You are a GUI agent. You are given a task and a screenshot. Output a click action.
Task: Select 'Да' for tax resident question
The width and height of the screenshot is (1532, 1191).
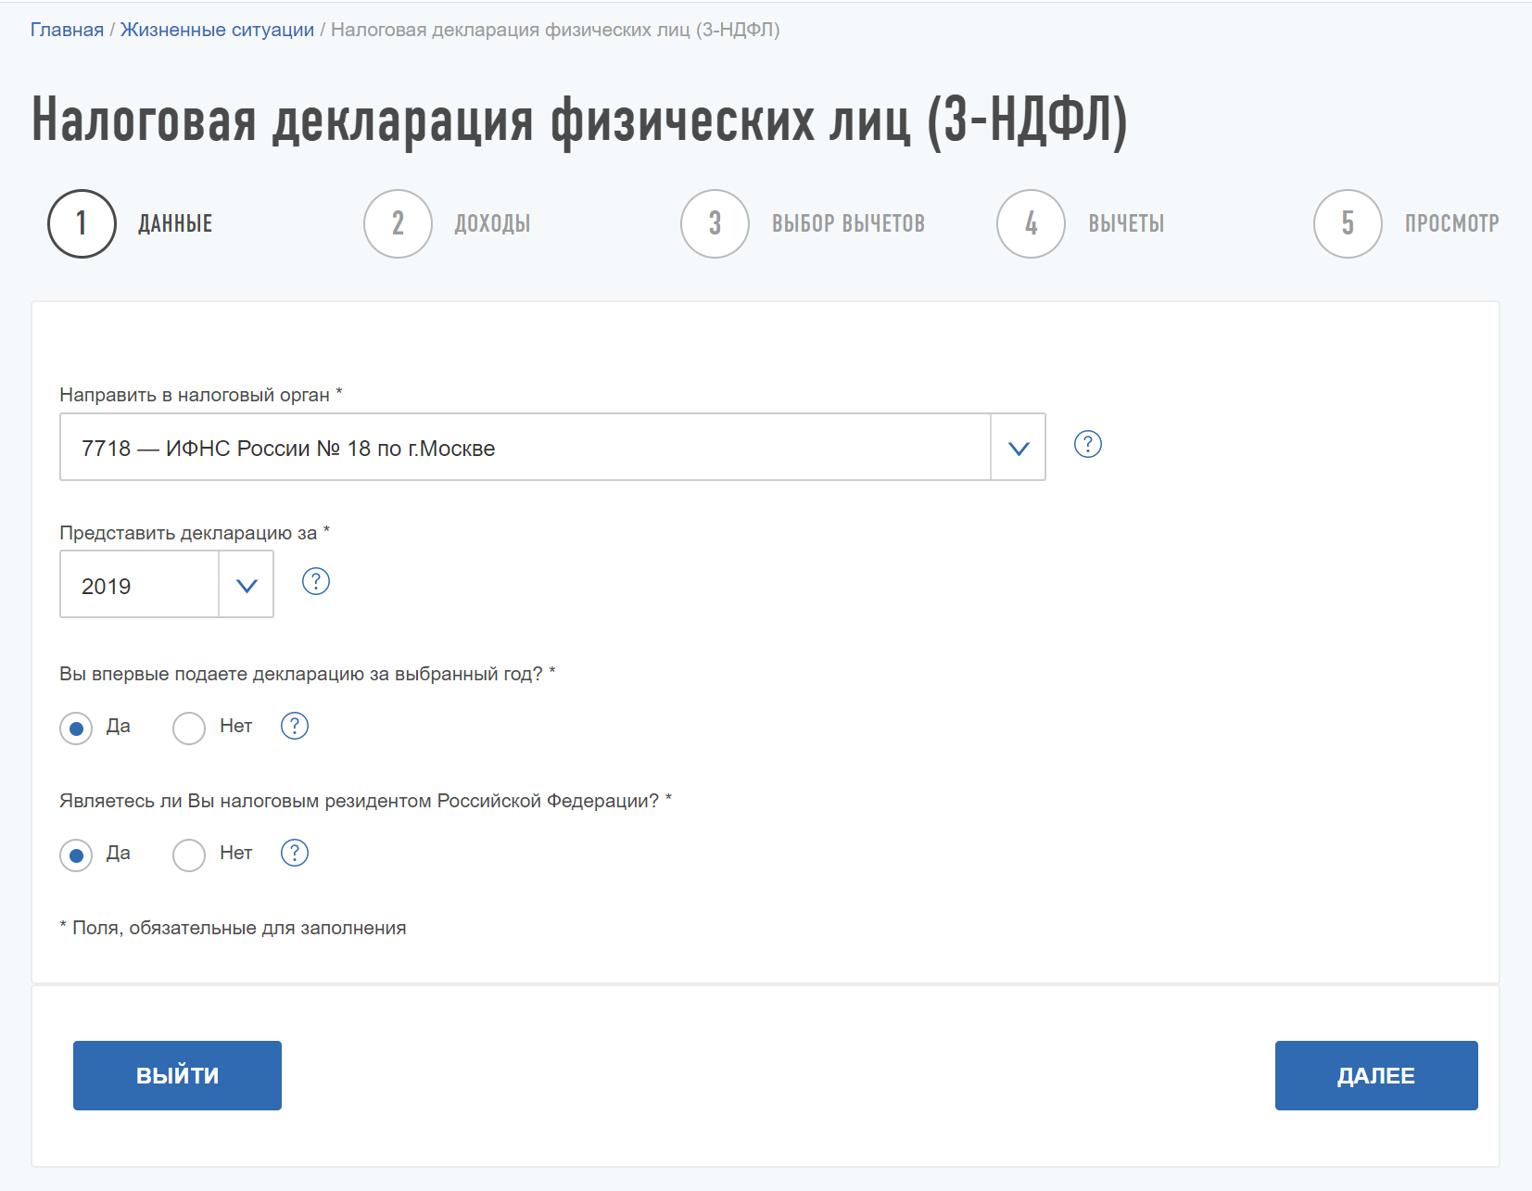coord(76,855)
